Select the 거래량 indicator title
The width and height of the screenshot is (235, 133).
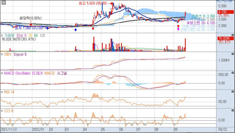coord(9,35)
